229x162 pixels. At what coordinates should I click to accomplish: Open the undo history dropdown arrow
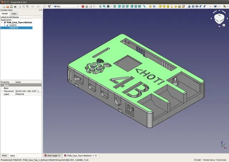click(x=35, y=6)
